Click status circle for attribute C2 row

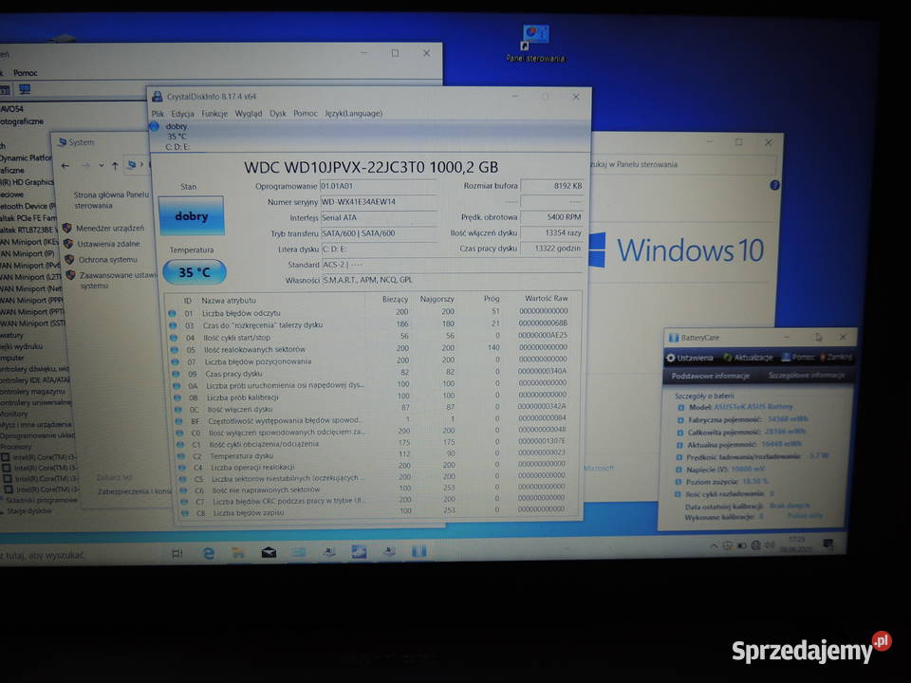(x=181, y=456)
